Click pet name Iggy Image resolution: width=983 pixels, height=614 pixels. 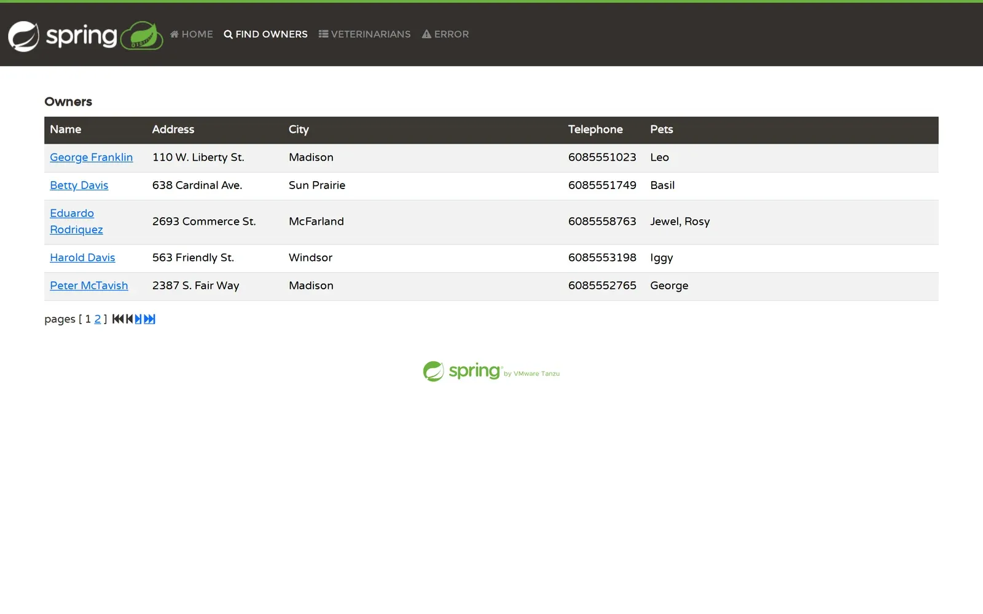click(662, 258)
